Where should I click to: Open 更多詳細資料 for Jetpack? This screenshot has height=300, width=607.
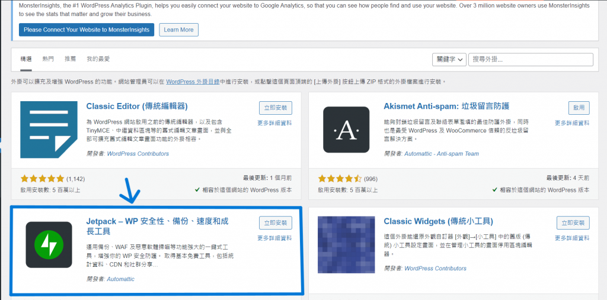click(274, 238)
